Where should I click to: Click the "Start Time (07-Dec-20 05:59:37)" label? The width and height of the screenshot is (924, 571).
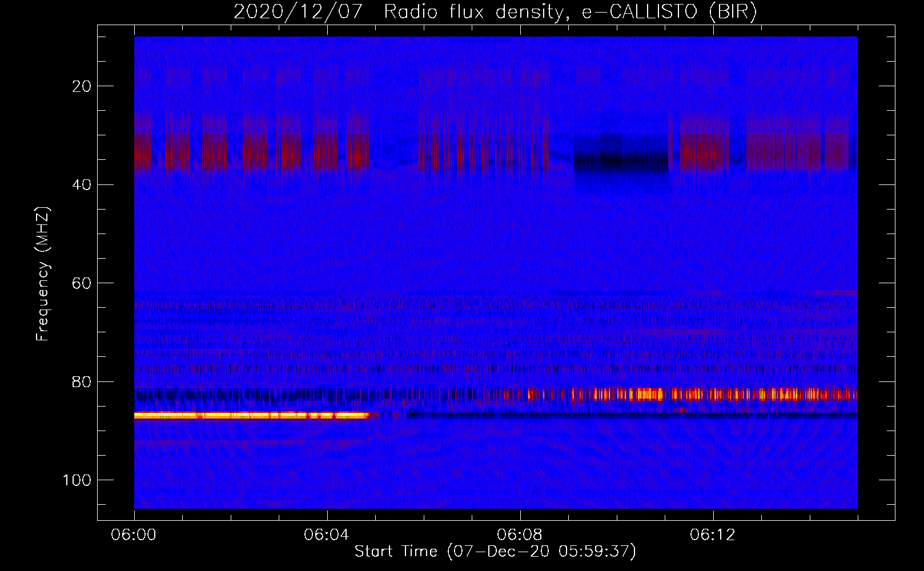click(x=495, y=552)
